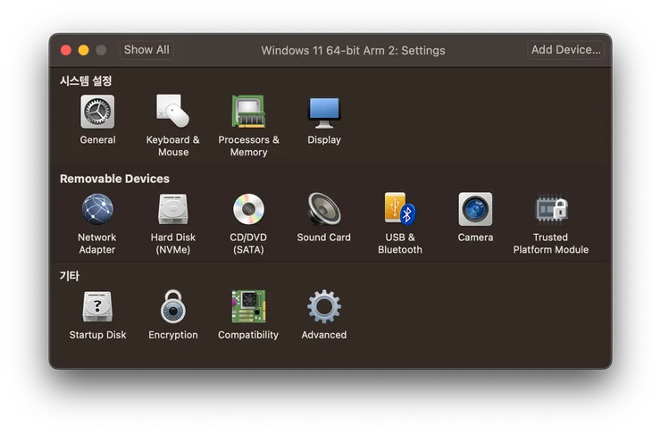The image size is (661, 434).
Task: Open Startup Disk settings
Action: tap(97, 306)
